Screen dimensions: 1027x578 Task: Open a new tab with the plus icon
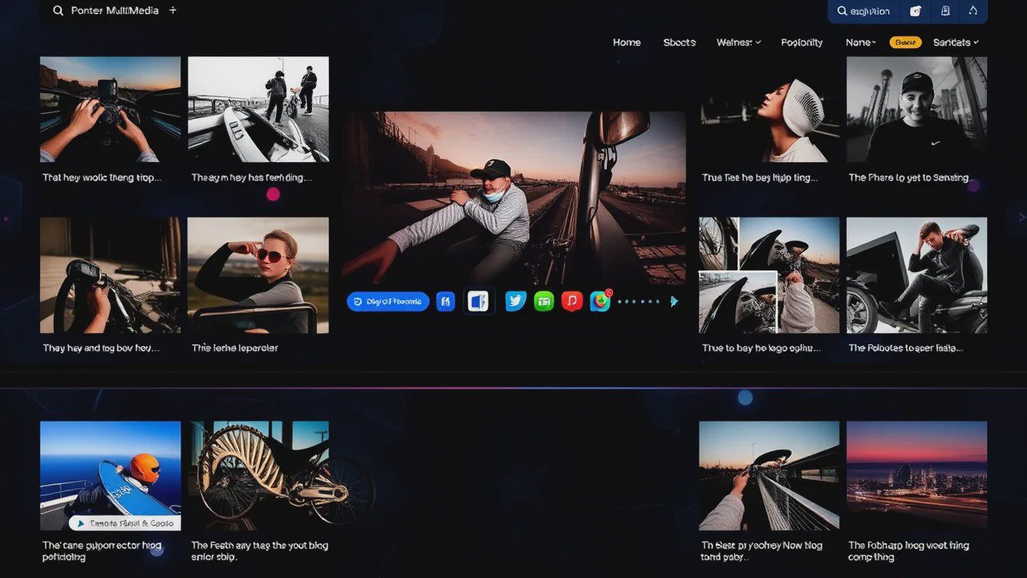pos(173,10)
